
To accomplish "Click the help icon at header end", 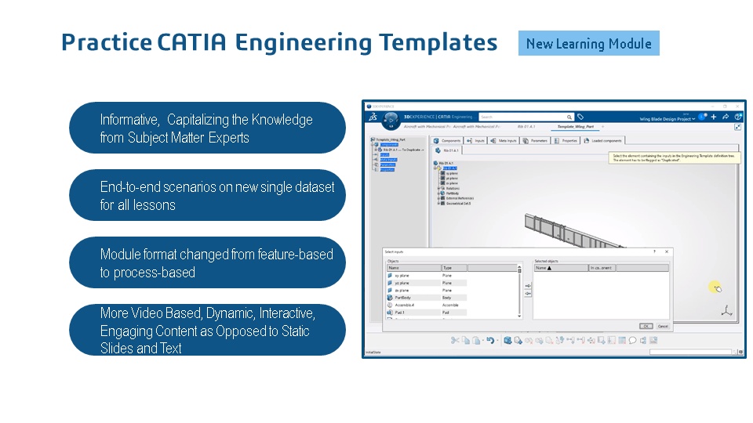I will tap(737, 117).
